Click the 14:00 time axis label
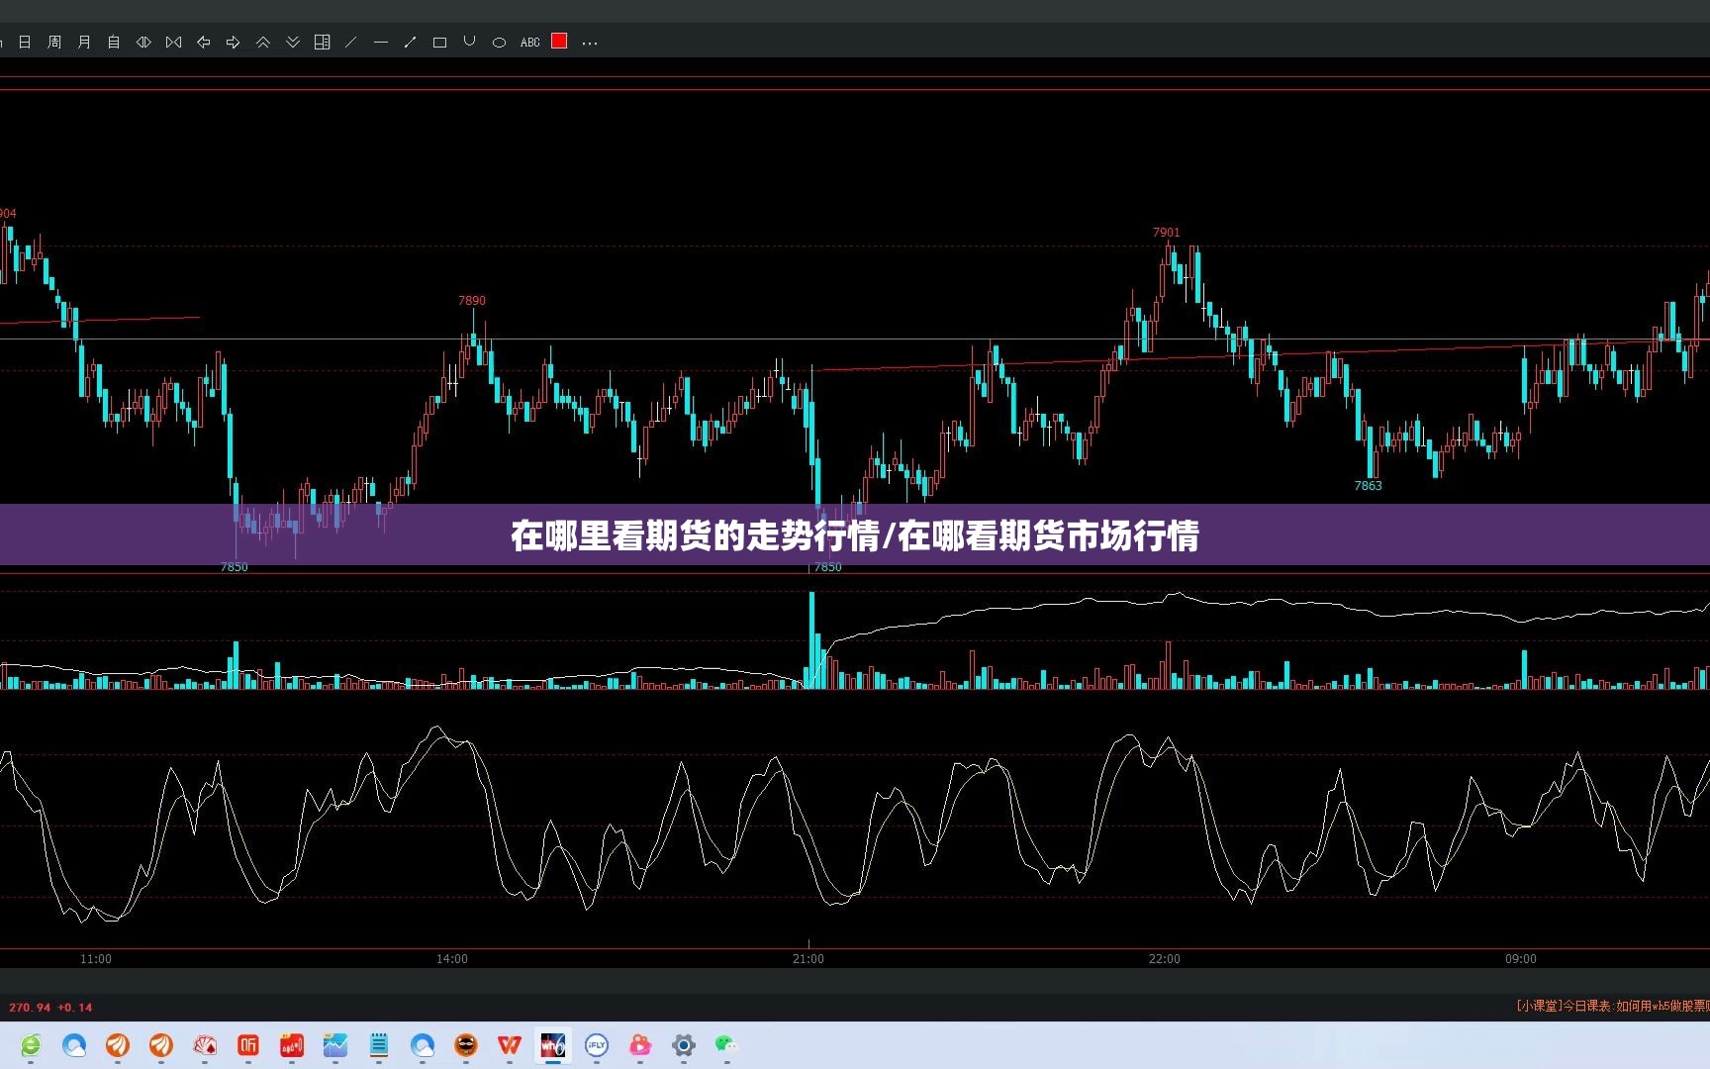Image resolution: width=1710 pixels, height=1069 pixels. click(x=452, y=959)
